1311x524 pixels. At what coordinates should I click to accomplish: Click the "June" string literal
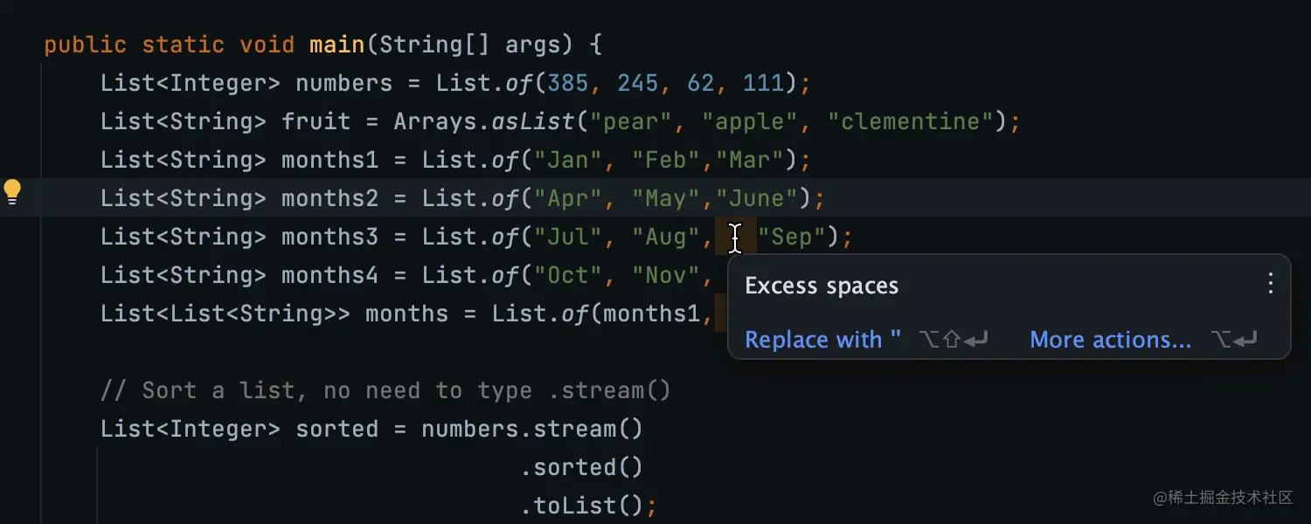[757, 198]
